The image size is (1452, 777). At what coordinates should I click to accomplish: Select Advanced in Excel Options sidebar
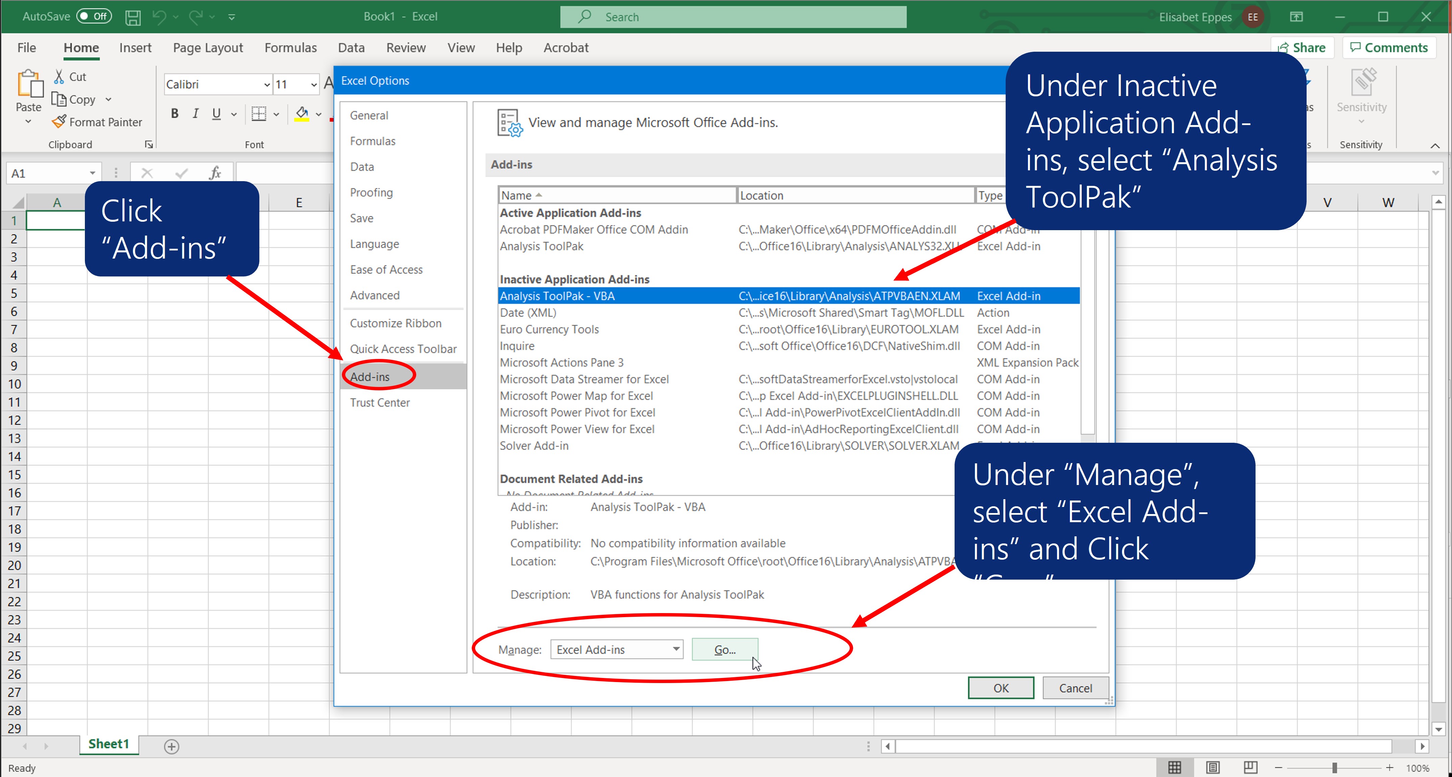click(374, 295)
